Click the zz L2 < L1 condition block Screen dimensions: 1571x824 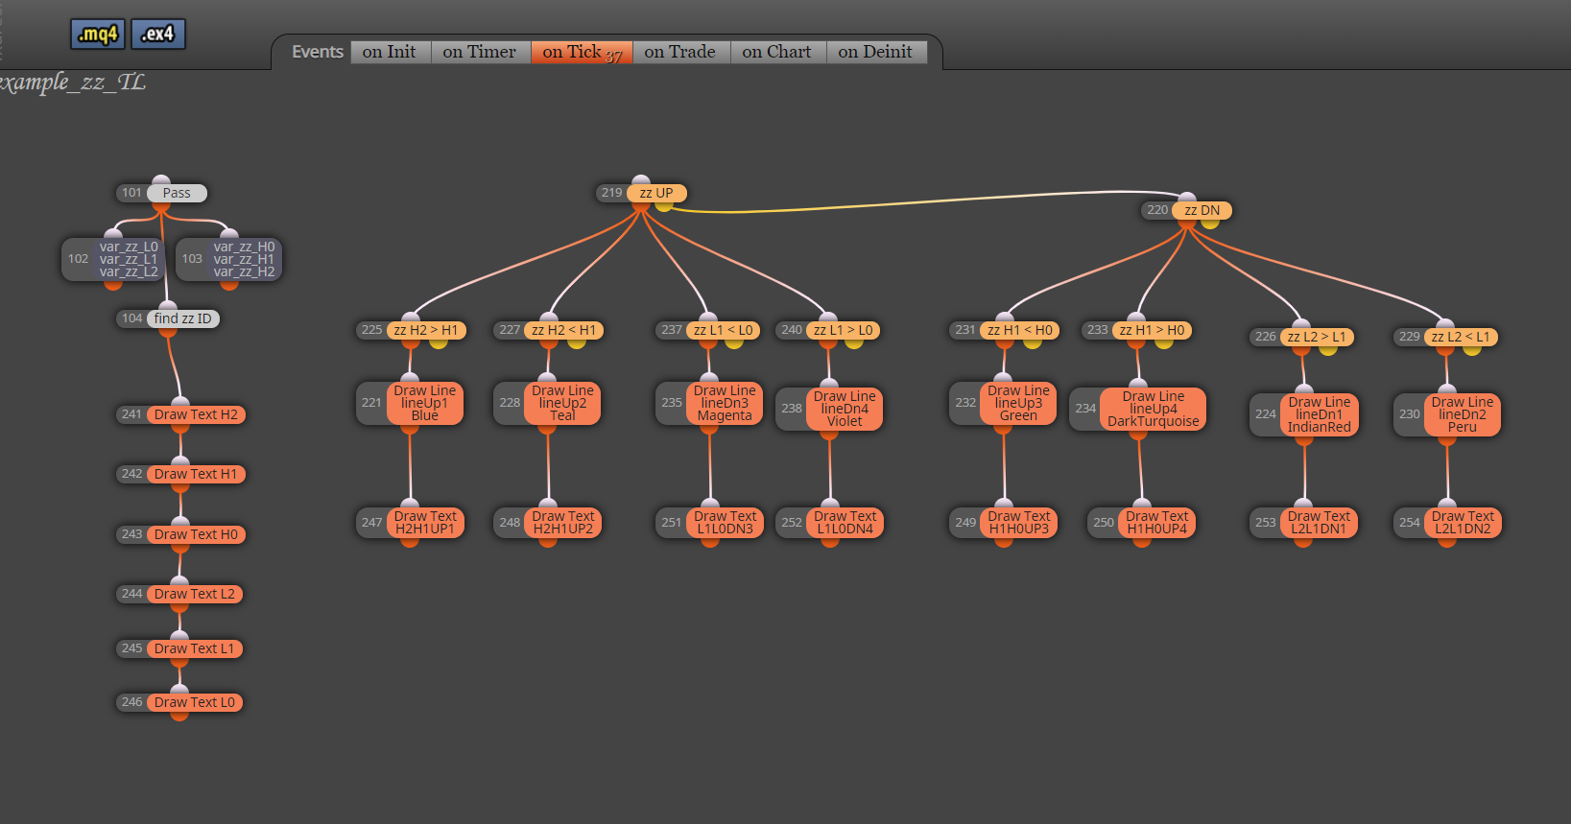point(1461,337)
